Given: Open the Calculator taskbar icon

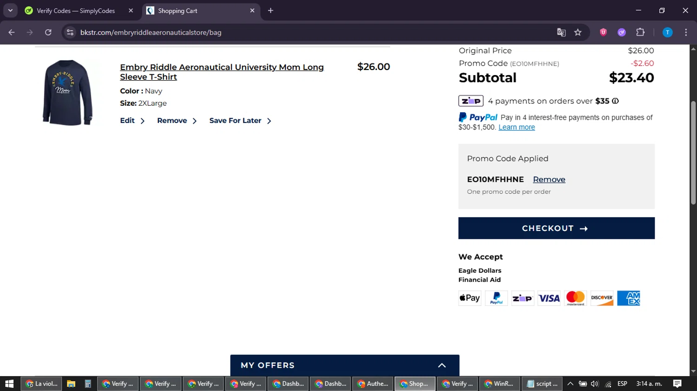Looking at the screenshot, I should click(88, 384).
